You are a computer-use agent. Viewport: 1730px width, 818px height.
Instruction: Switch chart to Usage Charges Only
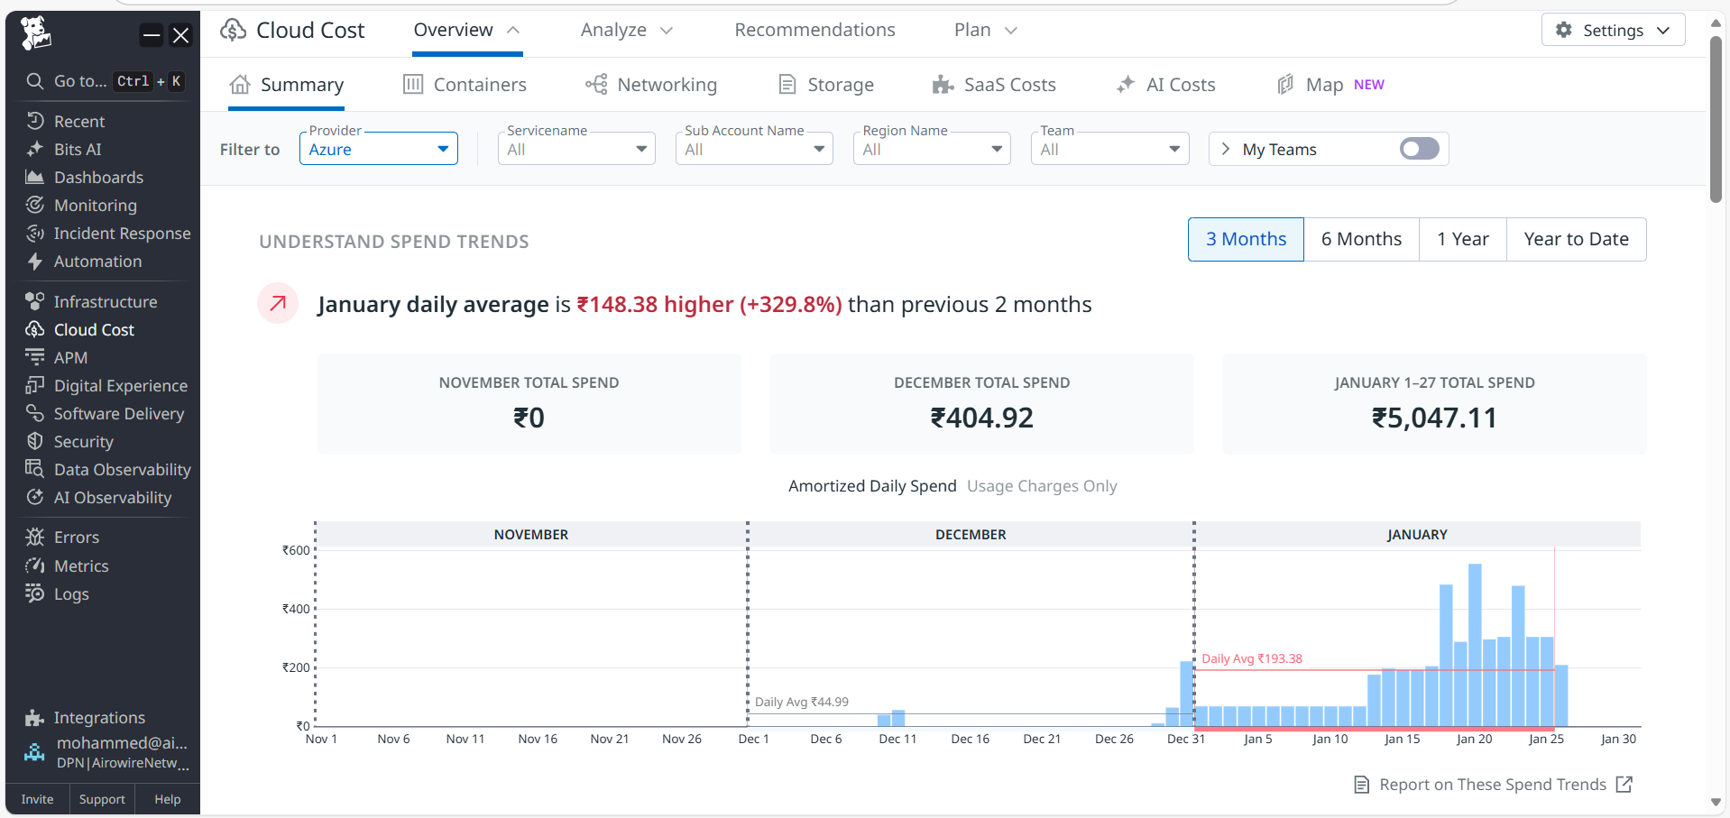click(x=1041, y=486)
